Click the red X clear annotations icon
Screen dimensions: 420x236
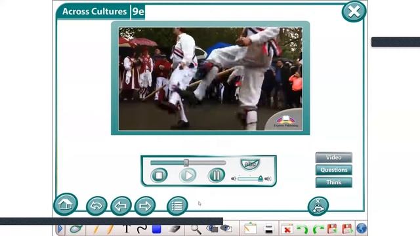287,229
